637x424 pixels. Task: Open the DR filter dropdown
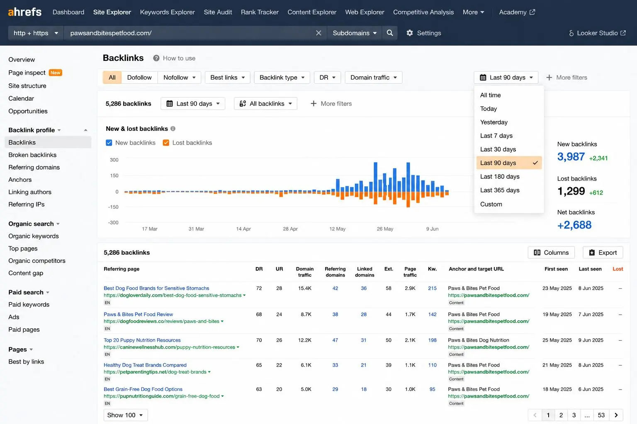pyautogui.click(x=328, y=77)
